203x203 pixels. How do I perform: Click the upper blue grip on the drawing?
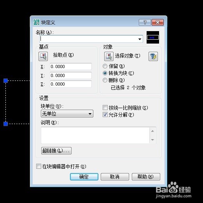click(x=5, y=80)
